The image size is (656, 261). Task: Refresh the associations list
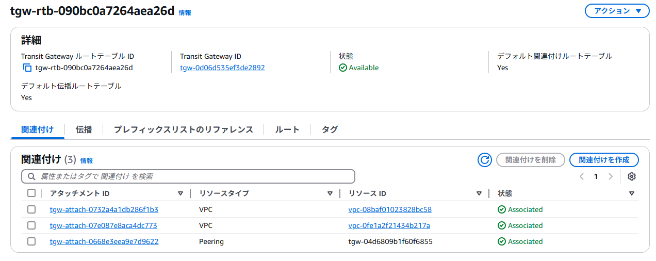(x=485, y=160)
